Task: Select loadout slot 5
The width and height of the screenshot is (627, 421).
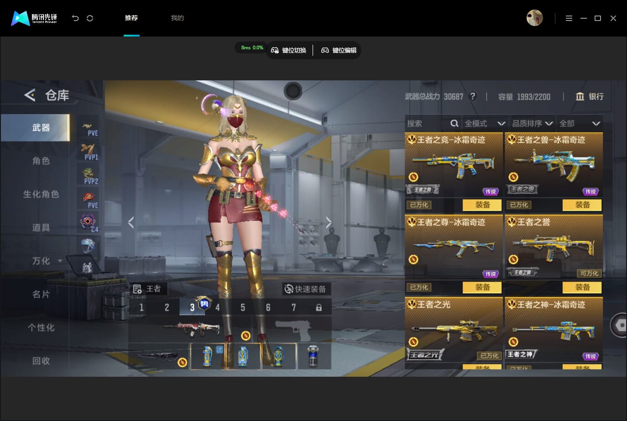Action: pyautogui.click(x=243, y=307)
